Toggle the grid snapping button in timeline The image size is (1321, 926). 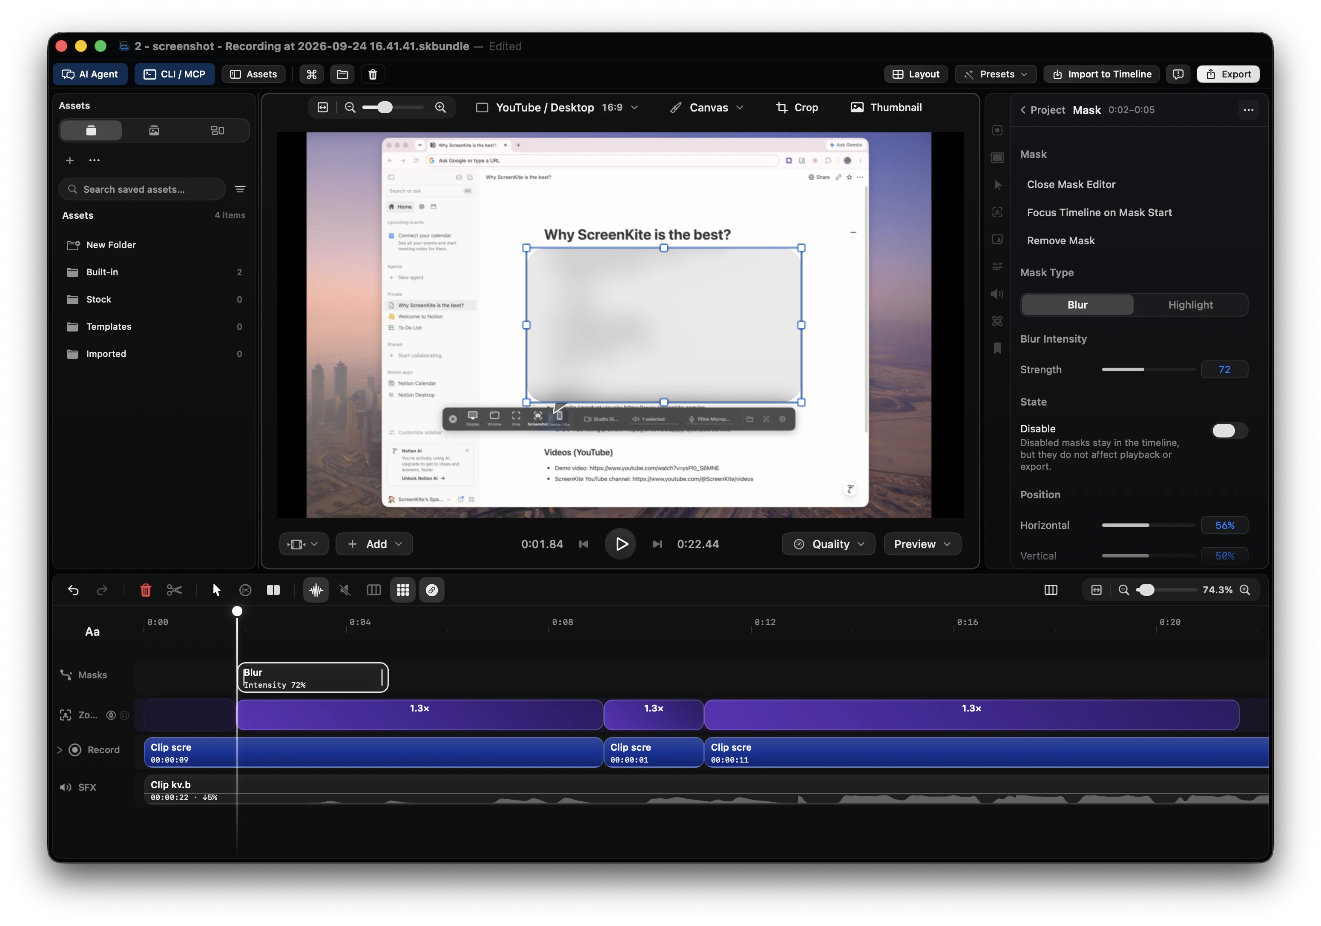403,590
